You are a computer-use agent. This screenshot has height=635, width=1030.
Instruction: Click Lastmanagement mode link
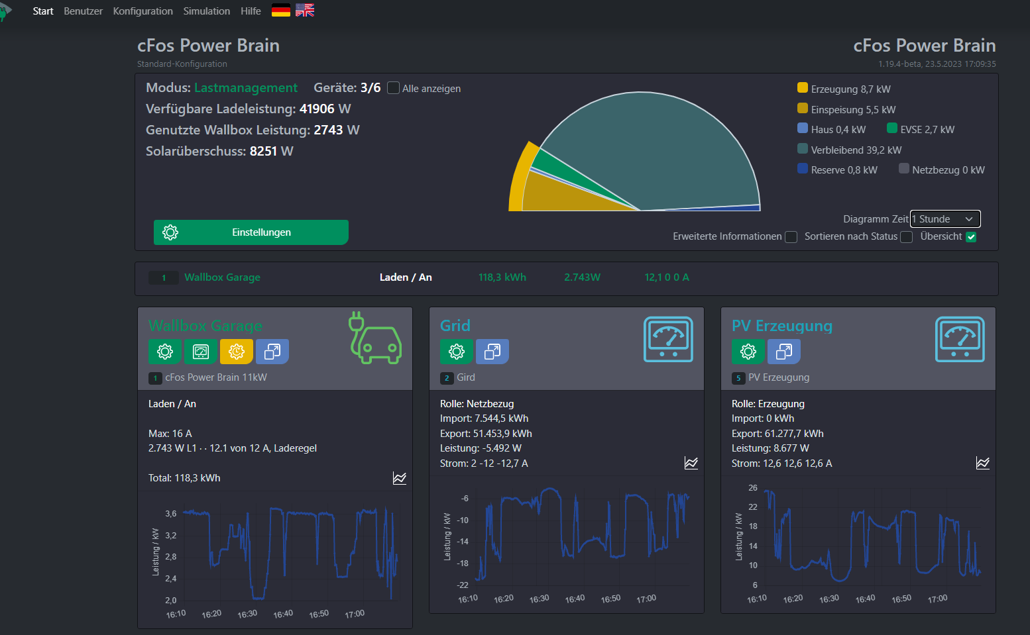[246, 88]
